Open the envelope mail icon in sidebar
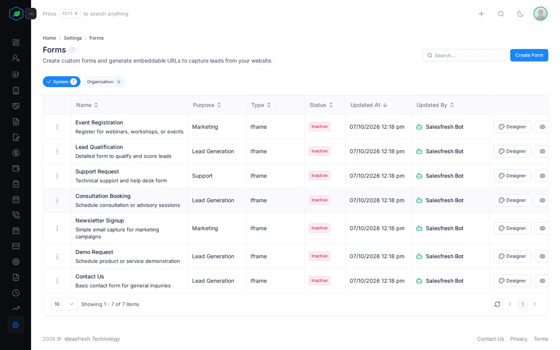 [x=16, y=246]
